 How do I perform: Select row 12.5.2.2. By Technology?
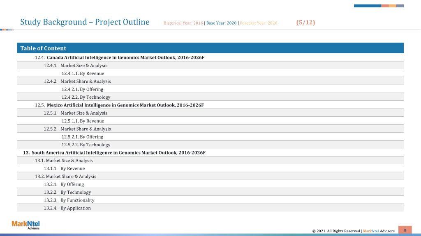210,145
